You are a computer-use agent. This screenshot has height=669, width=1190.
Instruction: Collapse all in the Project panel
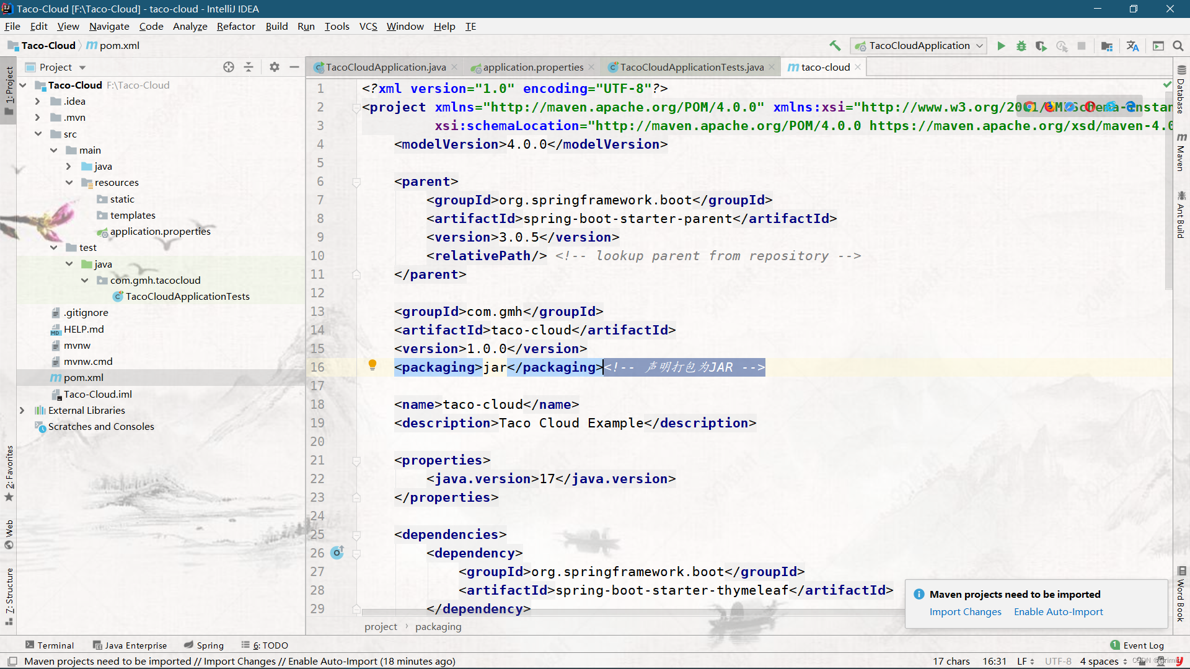[249, 67]
